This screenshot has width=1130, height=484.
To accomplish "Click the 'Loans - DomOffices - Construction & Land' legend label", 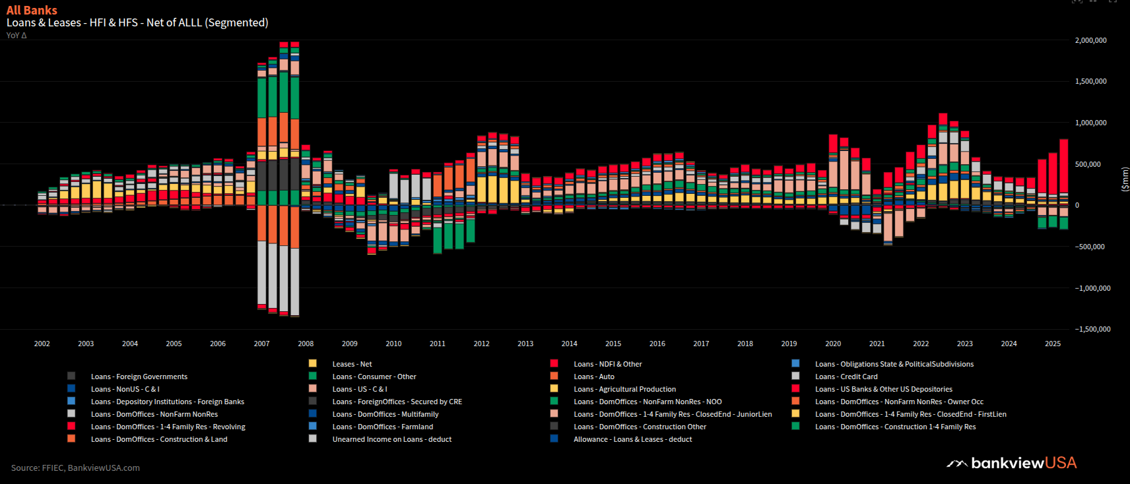I will tap(159, 439).
